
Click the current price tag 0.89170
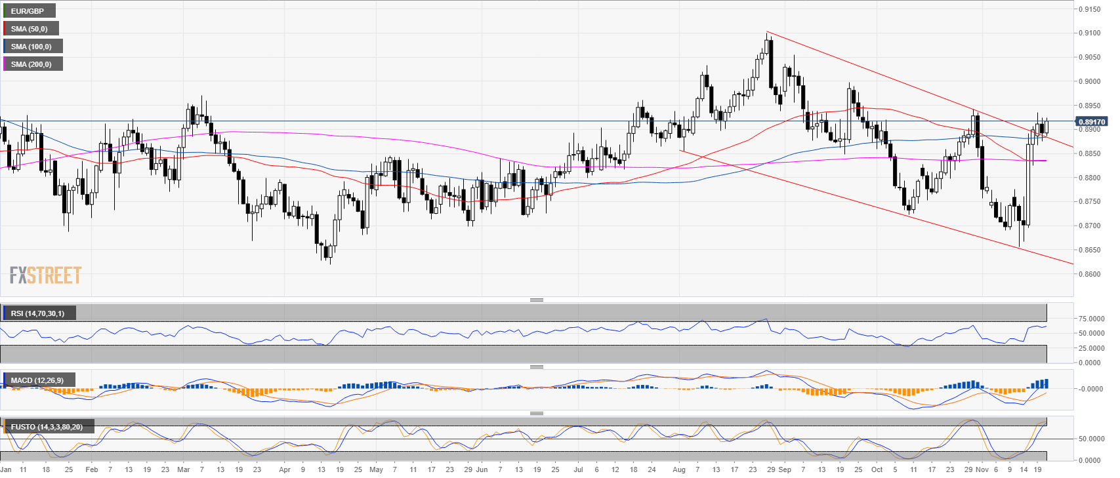point(1092,122)
